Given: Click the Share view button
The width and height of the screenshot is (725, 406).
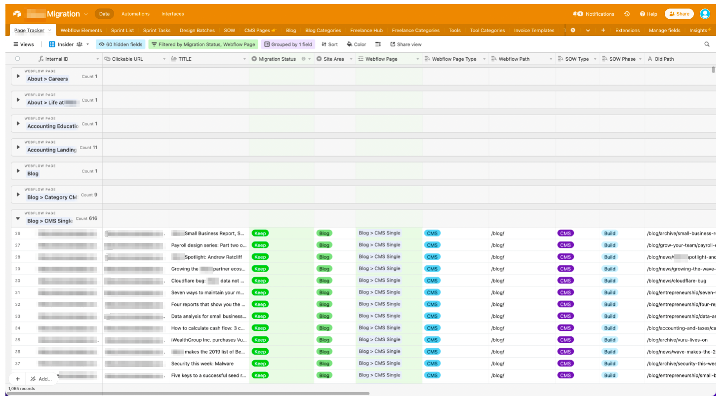Looking at the screenshot, I should [x=405, y=44].
